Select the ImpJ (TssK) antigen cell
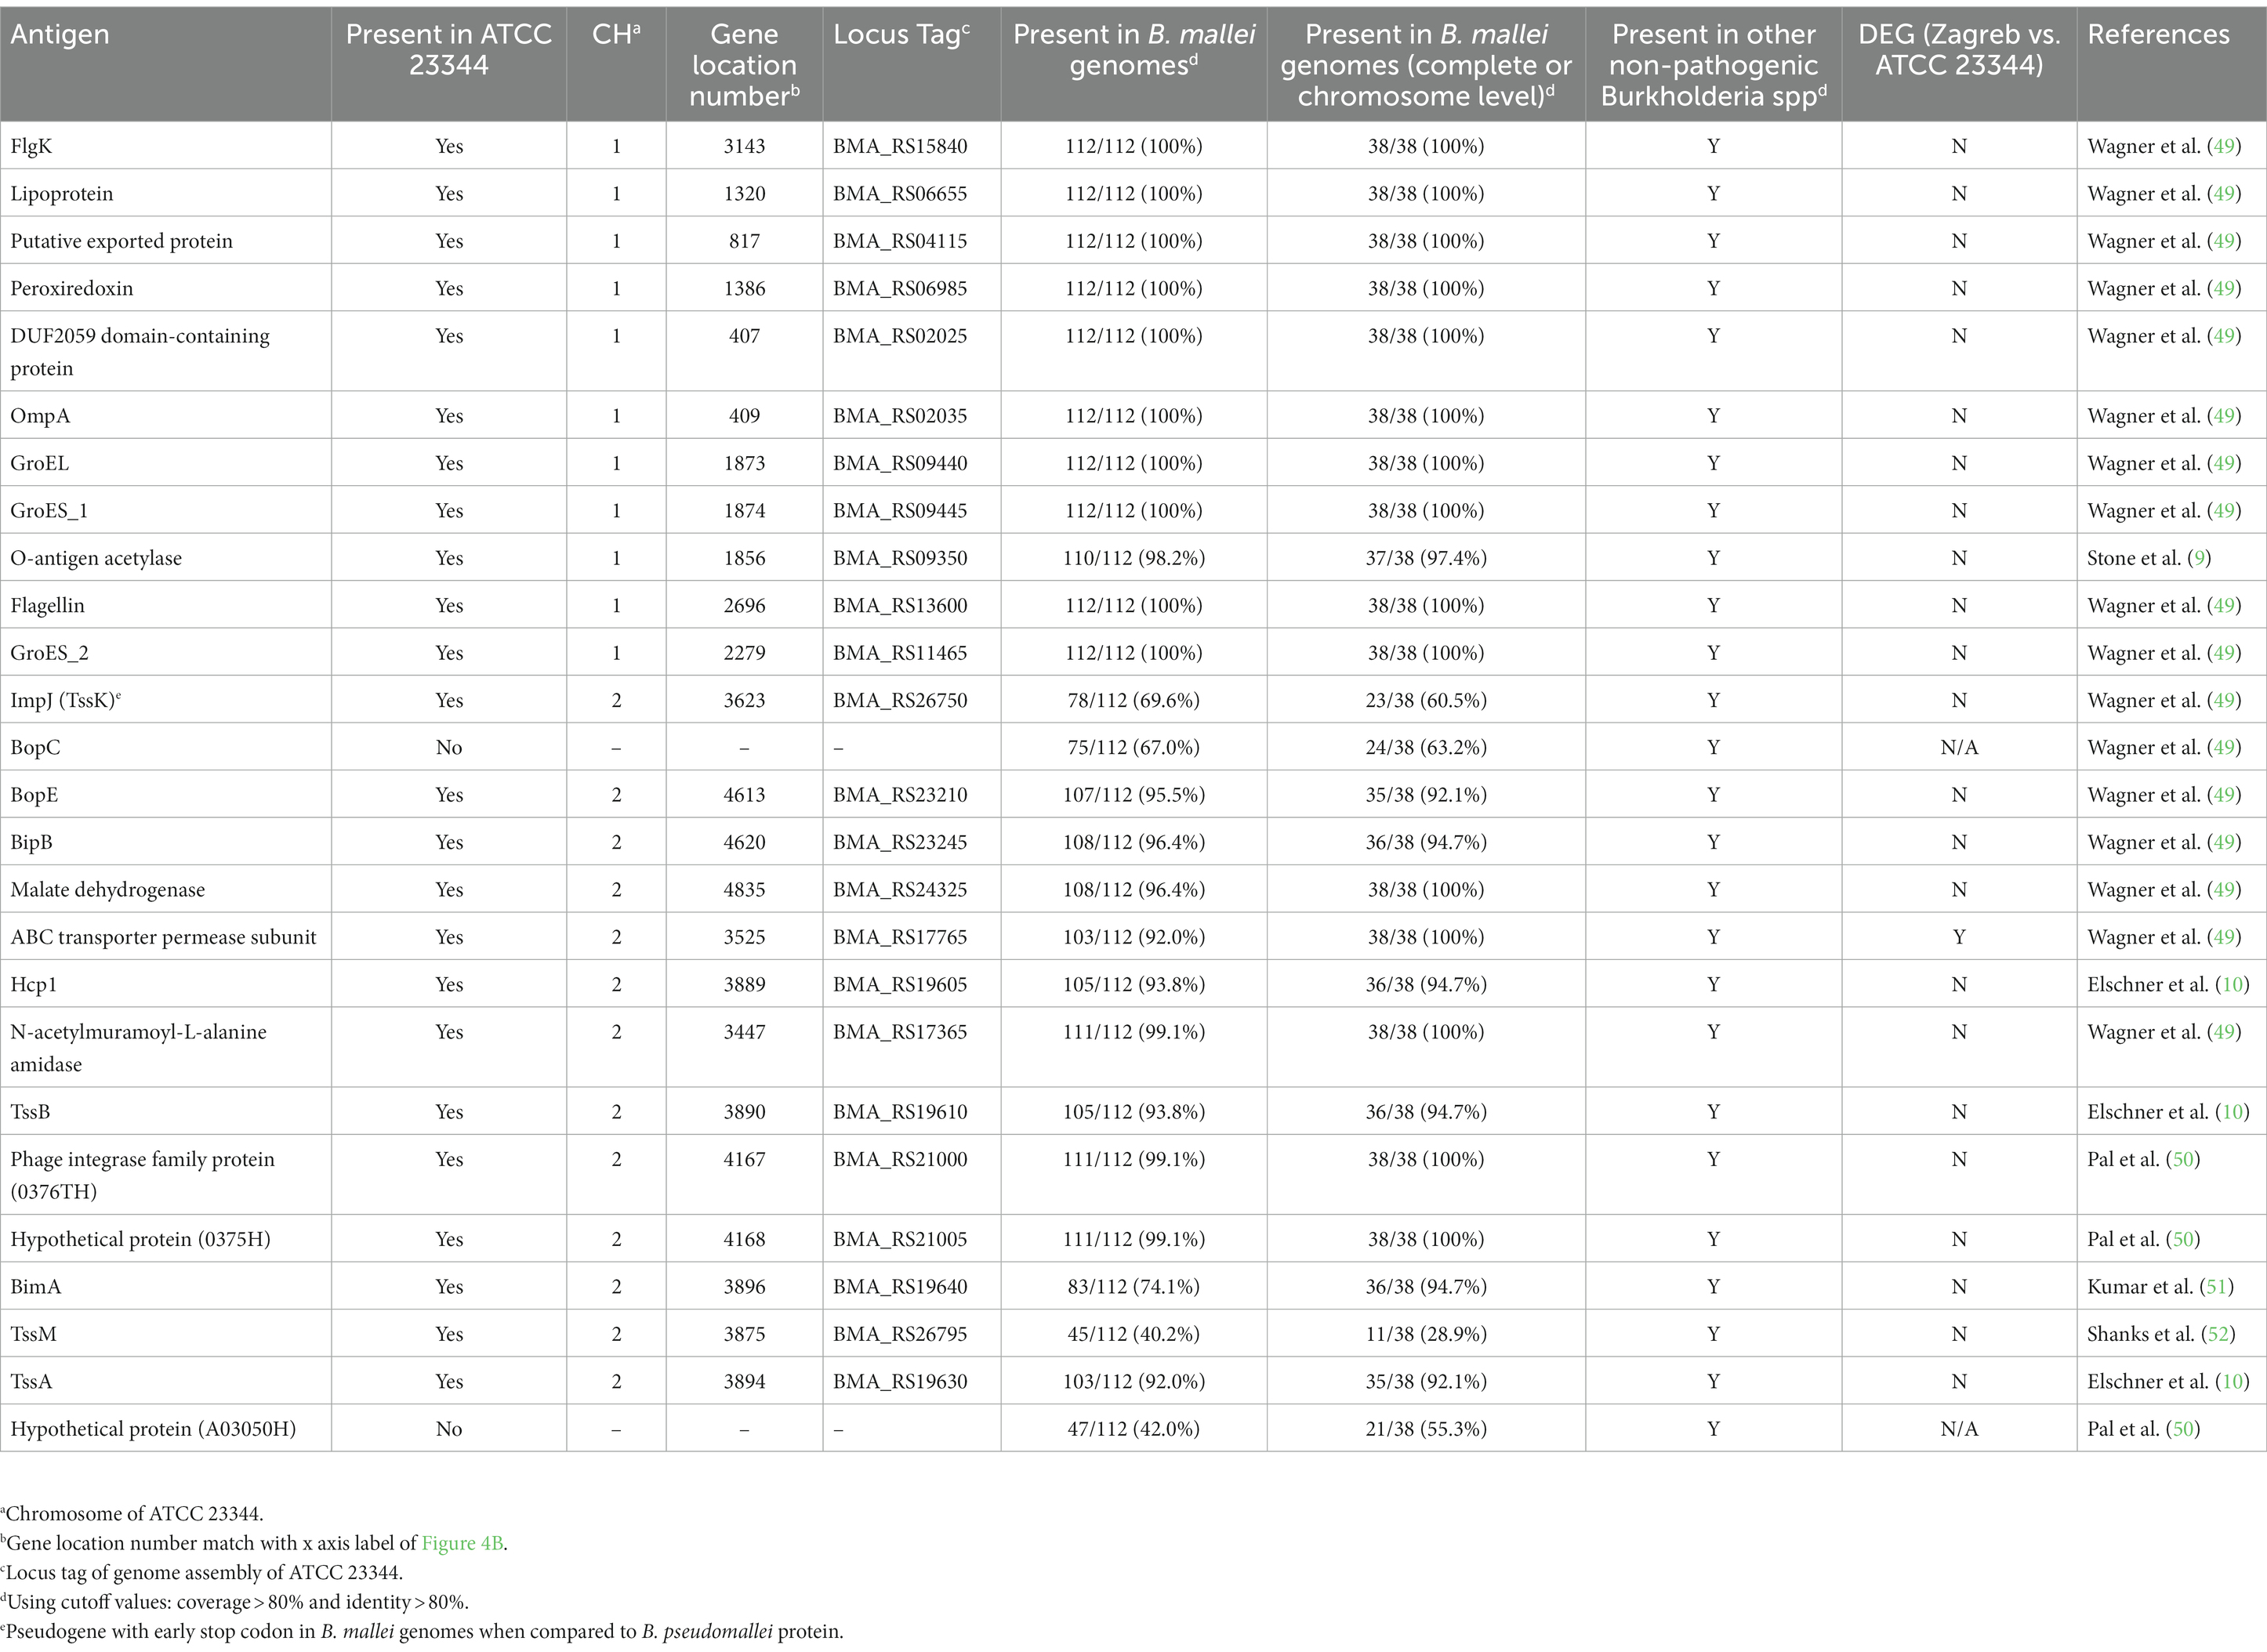This screenshot has width=2267, height=1652. click(x=166, y=700)
